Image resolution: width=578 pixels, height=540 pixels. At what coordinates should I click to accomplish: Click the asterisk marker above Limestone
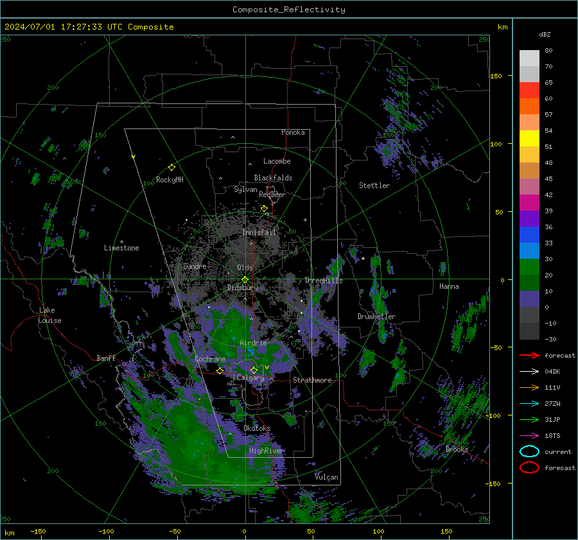(121, 242)
